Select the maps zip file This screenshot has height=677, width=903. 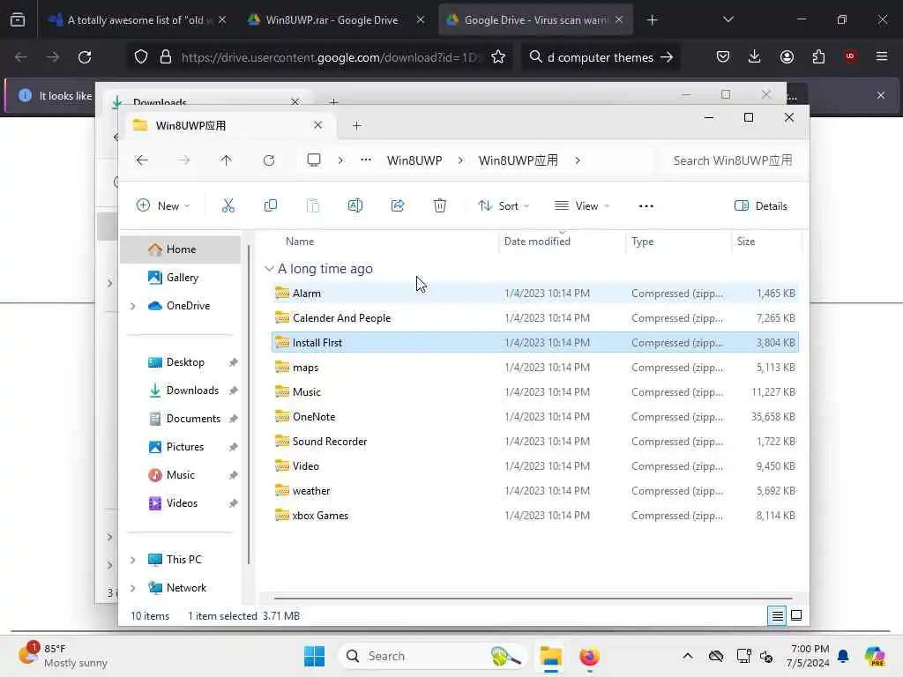[535, 368]
